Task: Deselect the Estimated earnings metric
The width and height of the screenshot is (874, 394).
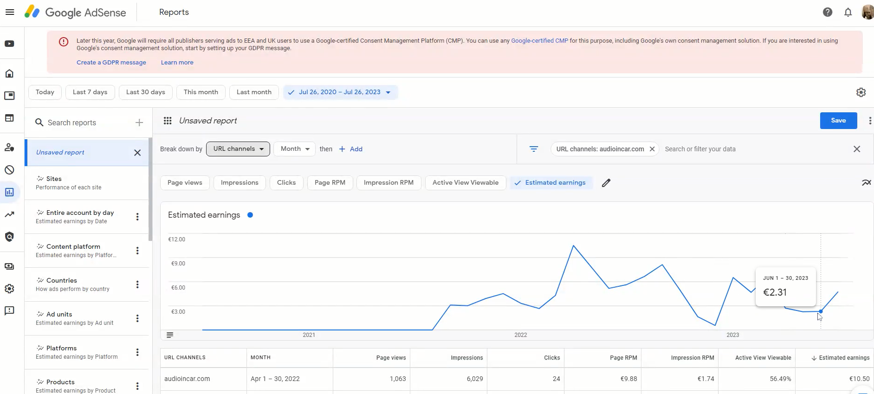Action: point(551,183)
